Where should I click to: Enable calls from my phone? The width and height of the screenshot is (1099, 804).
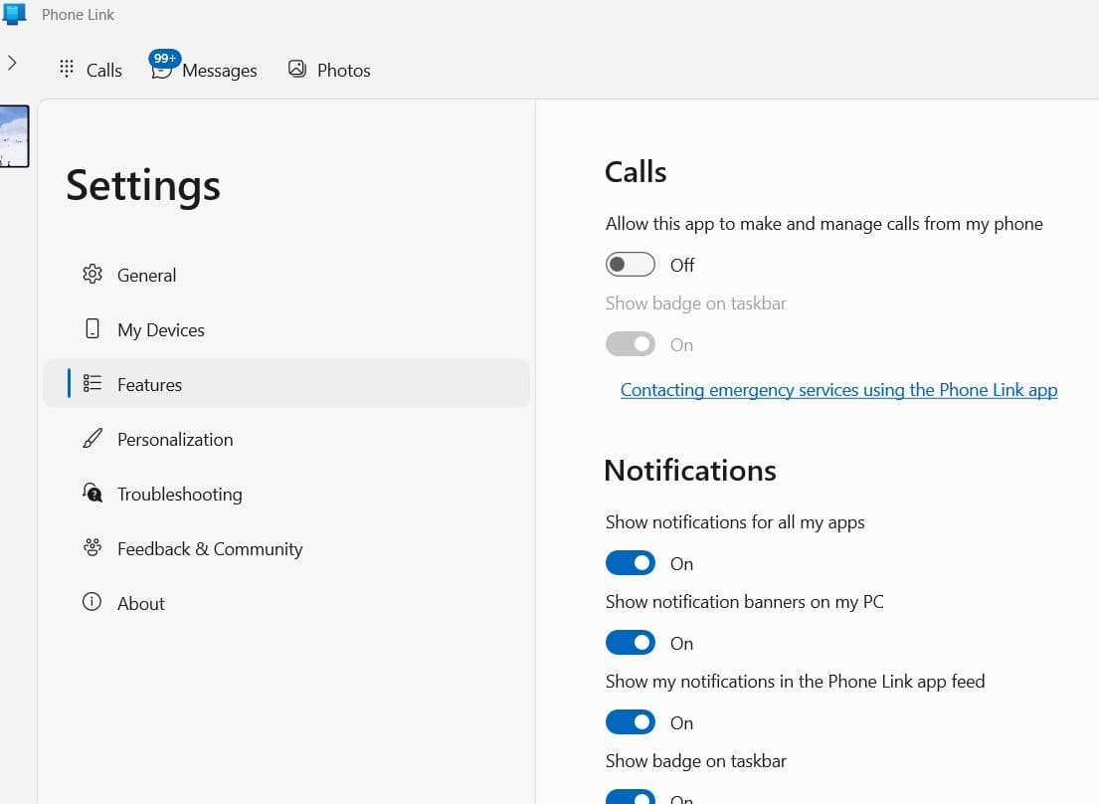click(x=630, y=264)
